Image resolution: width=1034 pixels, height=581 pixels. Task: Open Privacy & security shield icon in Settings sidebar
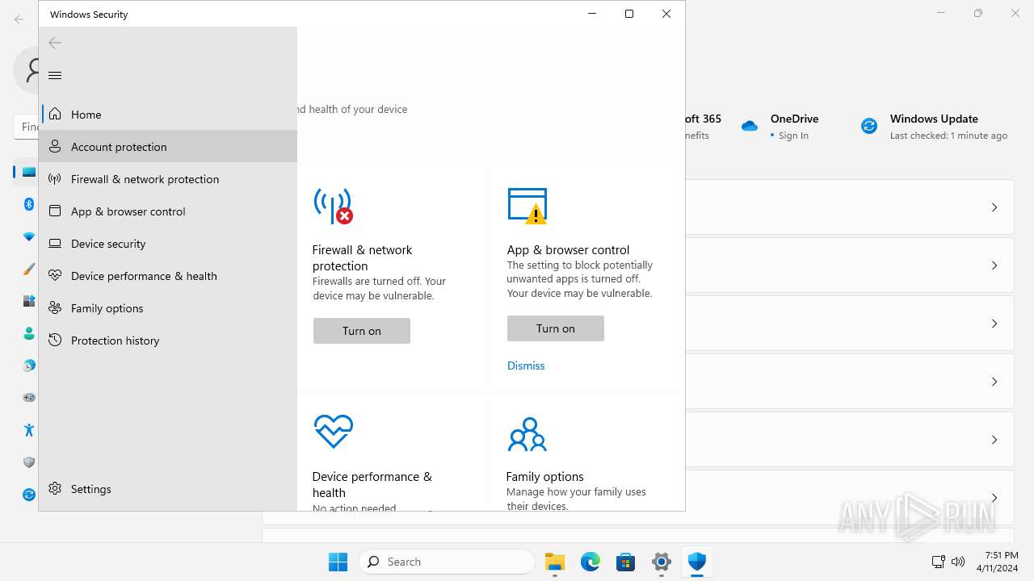(29, 462)
